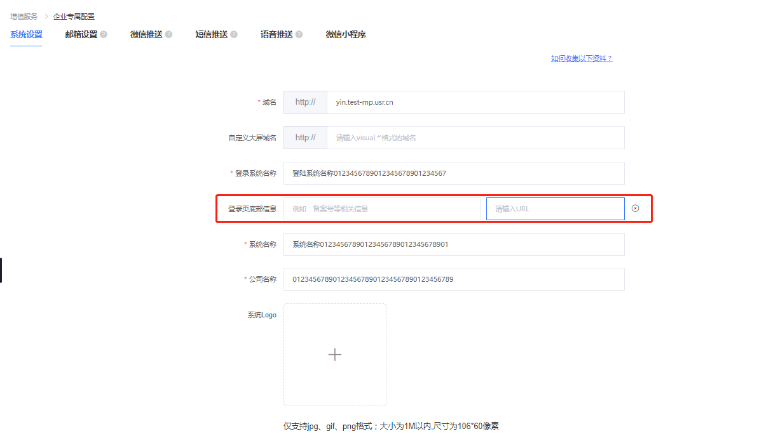The height and width of the screenshot is (443, 764).
Task: Click the 登录系统名称 input field
Action: coord(454,173)
